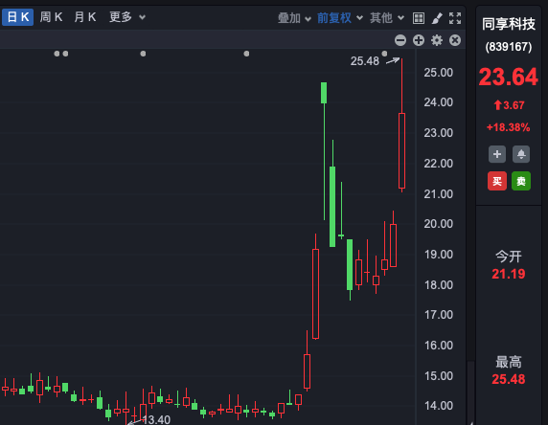548x425 pixels.
Task: Click the event dot marker near 25.48 high
Action: [384, 54]
